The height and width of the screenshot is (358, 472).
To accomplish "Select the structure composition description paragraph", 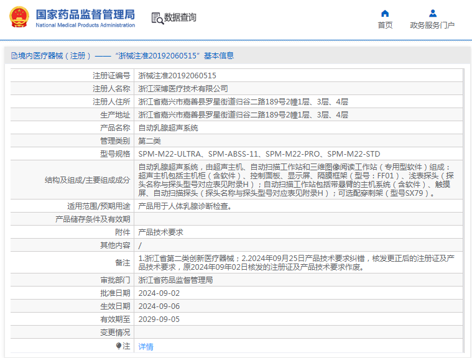I will (x=296, y=180).
